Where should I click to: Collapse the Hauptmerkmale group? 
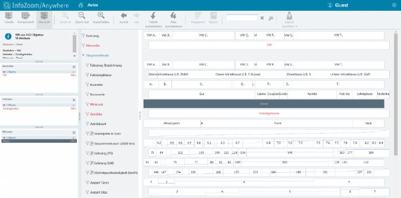pos(83,55)
